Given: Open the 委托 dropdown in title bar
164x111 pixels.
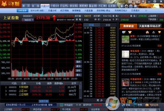Looking at the screenshot, I should pyautogui.click(x=134, y=2).
